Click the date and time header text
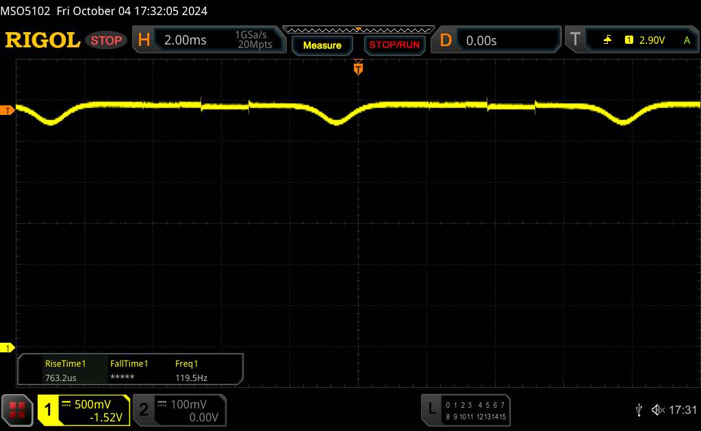This screenshot has height=431, width=701. [132, 11]
